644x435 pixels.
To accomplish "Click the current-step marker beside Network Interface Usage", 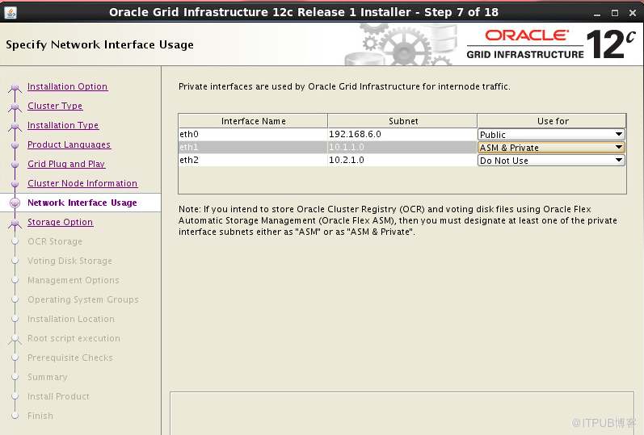I will point(15,203).
